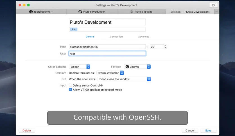The width and height of the screenshot is (235, 136).
Task: Click the Host field plutosdevelopment.io
Action: pyautogui.click(x=107, y=47)
